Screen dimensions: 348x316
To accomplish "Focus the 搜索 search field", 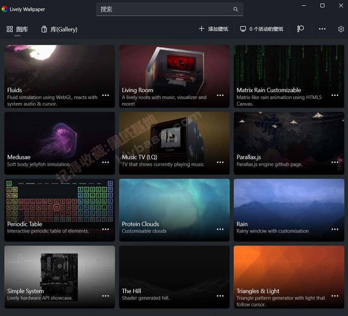I will click(x=165, y=9).
